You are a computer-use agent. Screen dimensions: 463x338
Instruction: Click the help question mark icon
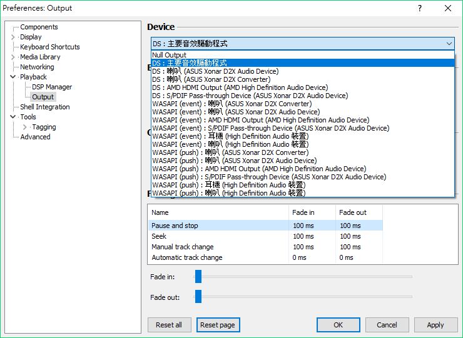[420, 8]
